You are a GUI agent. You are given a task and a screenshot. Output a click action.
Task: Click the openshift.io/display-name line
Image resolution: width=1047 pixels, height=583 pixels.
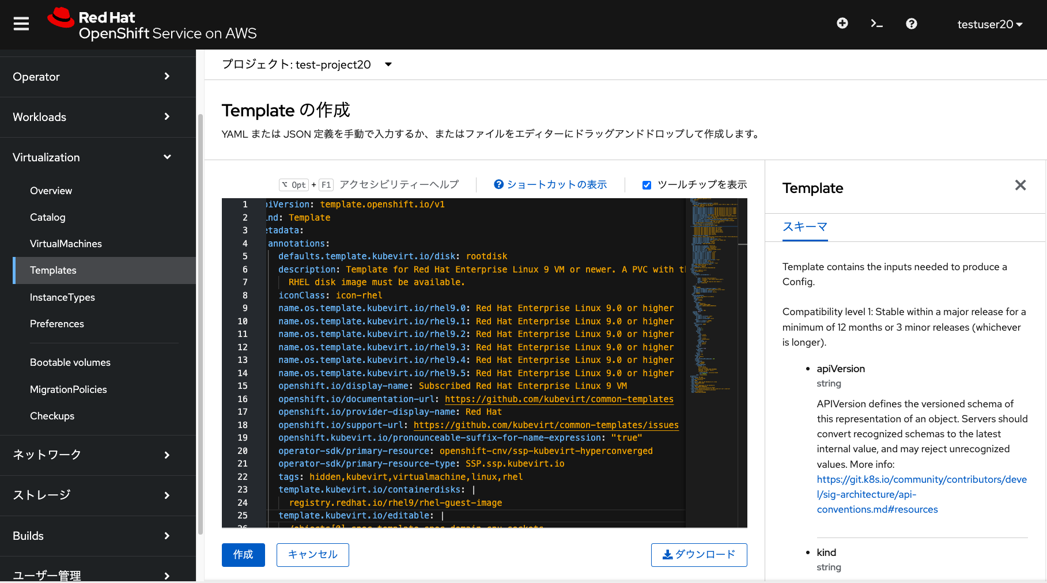click(452, 386)
